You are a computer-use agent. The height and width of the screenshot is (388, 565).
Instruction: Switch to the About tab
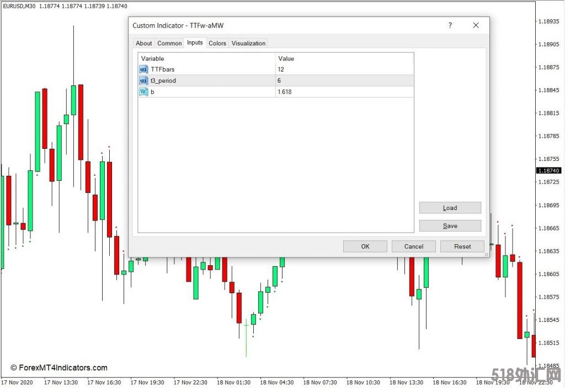(143, 43)
